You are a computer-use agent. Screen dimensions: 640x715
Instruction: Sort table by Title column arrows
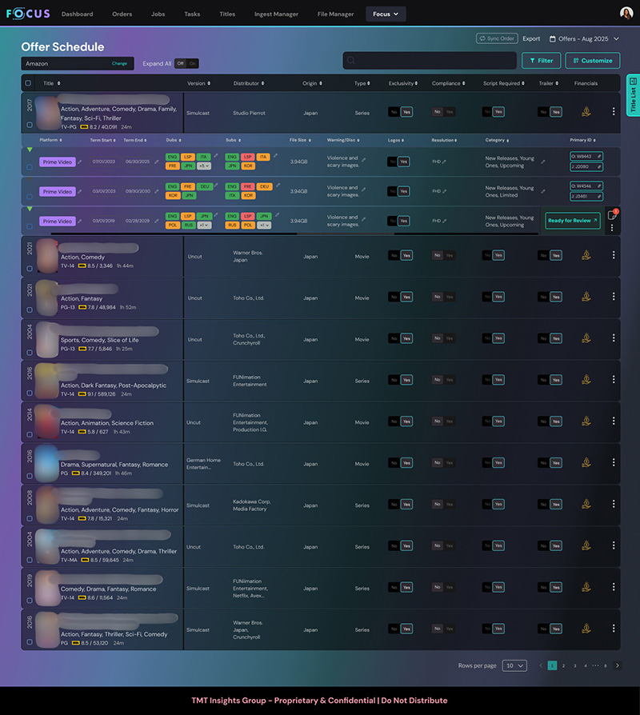click(58, 83)
